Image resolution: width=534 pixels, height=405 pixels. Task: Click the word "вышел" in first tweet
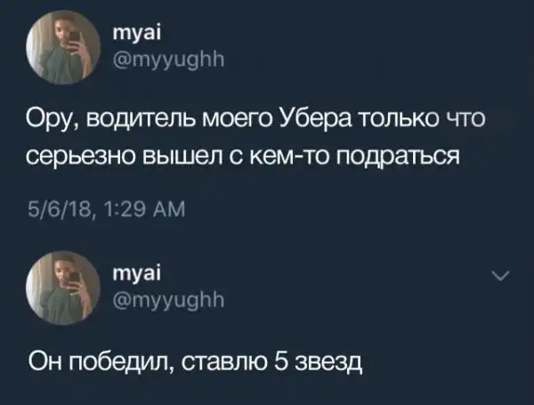(181, 157)
